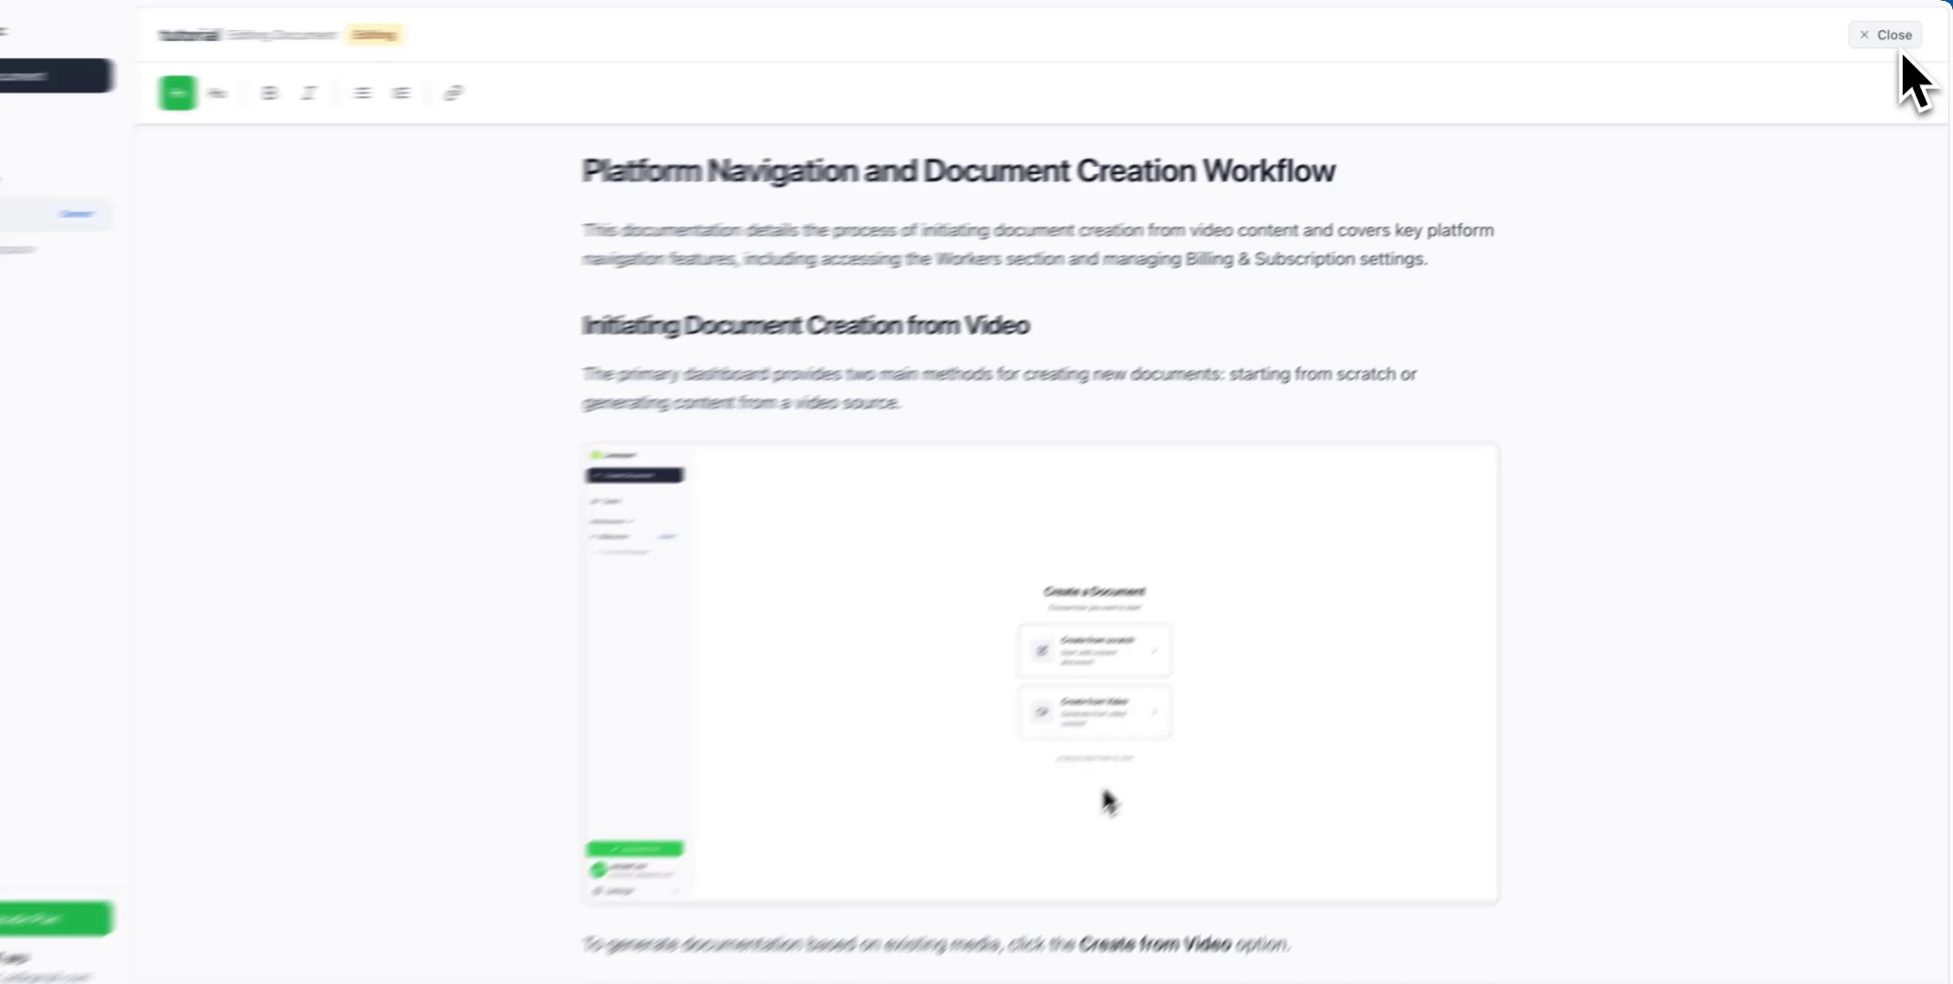1953x984 pixels.
Task: Insert a bulleted list
Action: pyautogui.click(x=362, y=93)
